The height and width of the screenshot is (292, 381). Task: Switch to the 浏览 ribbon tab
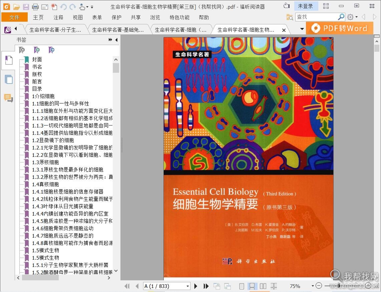tap(155, 17)
